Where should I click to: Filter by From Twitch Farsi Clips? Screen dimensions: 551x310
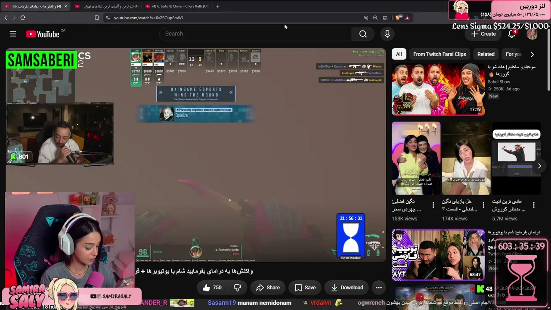point(440,54)
